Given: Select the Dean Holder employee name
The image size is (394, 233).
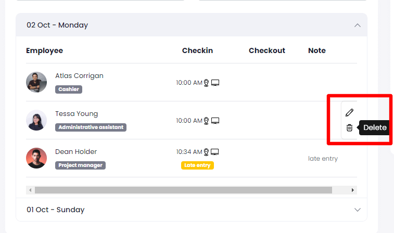Looking at the screenshot, I should tap(76, 152).
